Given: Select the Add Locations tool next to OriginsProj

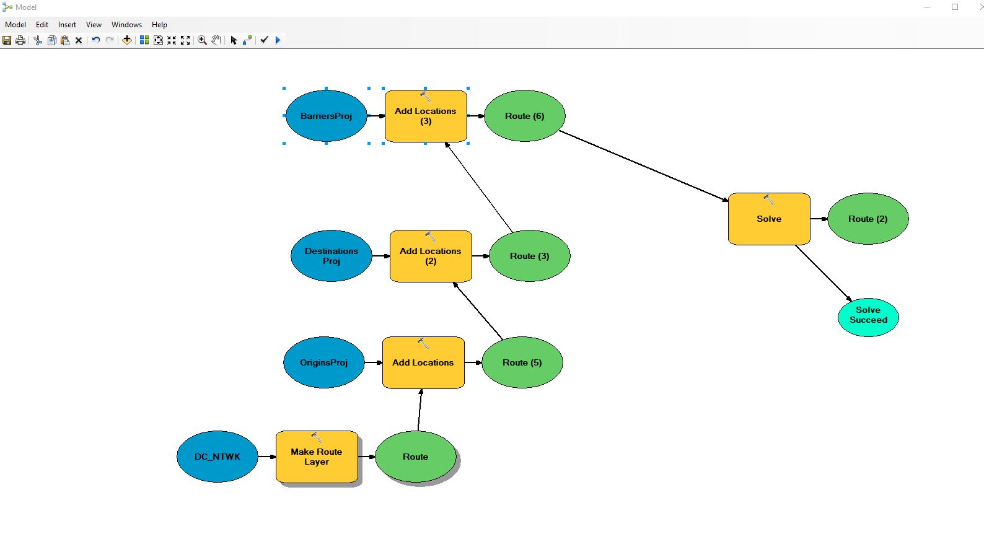Looking at the screenshot, I should pyautogui.click(x=423, y=362).
